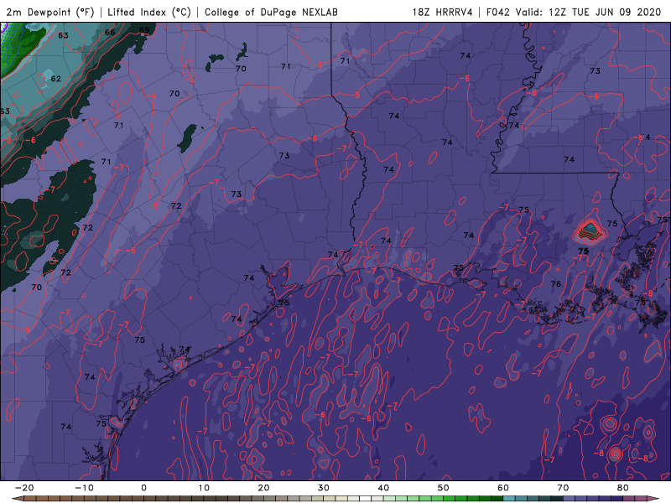Select the "18Z HRRRV4" model run text
This screenshot has height=503, width=671.
(x=443, y=12)
